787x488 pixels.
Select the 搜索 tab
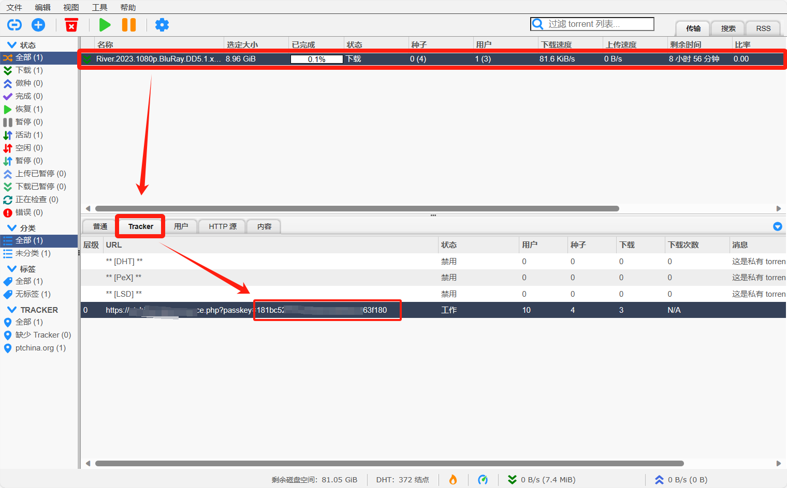[x=728, y=28]
